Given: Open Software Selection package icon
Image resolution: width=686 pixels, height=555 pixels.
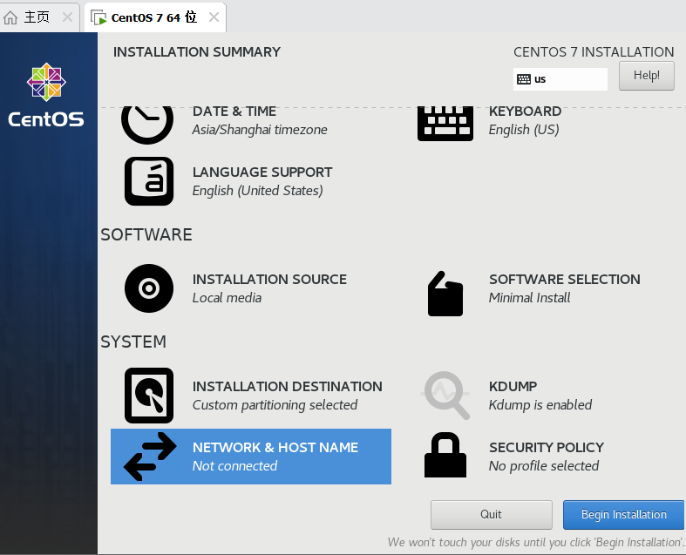Looking at the screenshot, I should pos(445,294).
